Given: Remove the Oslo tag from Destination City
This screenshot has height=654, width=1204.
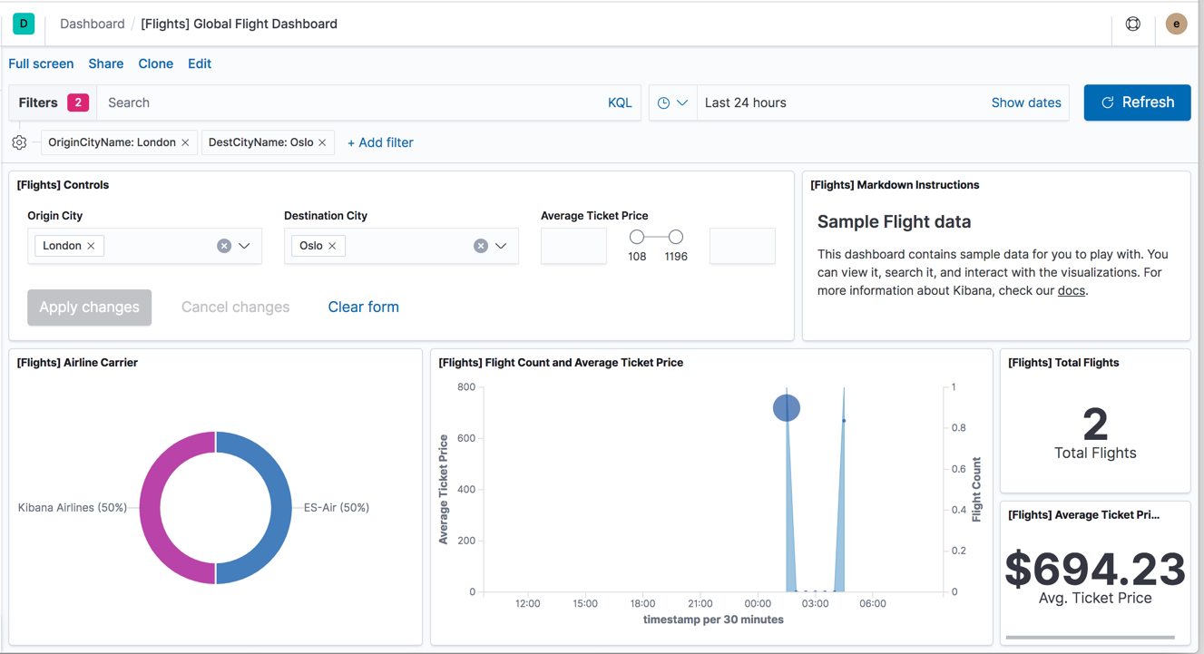Looking at the screenshot, I should point(332,246).
